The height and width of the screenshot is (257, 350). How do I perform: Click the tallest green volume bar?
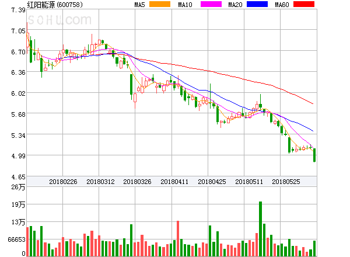(x=260, y=229)
